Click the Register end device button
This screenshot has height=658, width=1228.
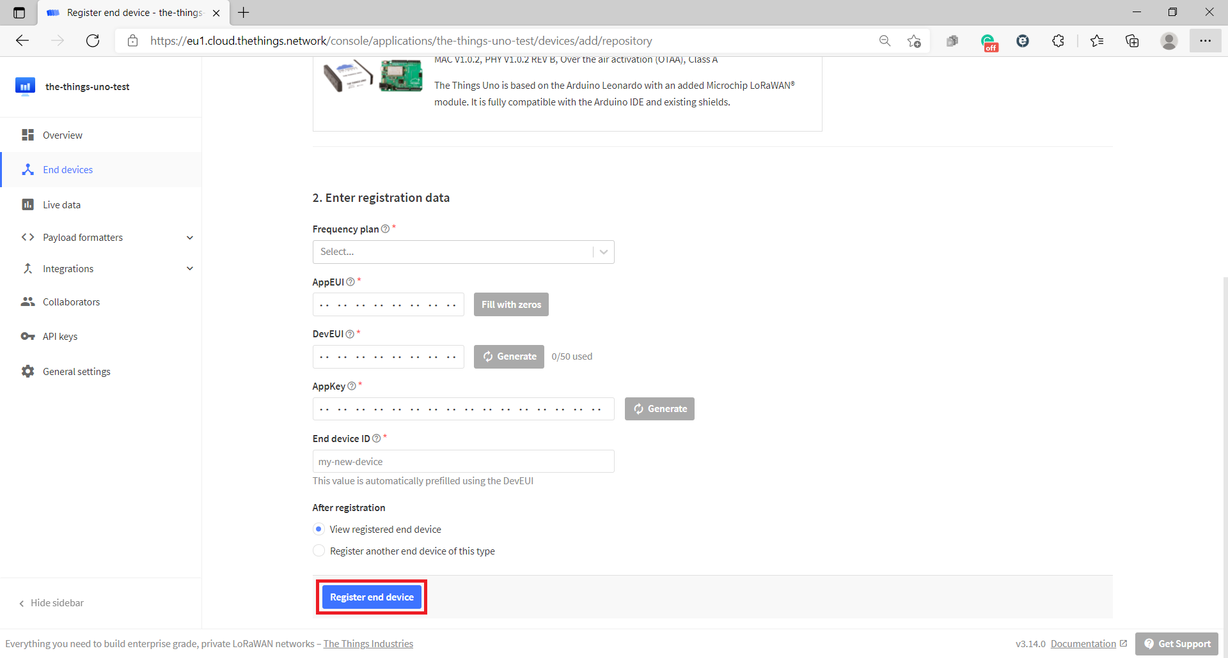371,597
